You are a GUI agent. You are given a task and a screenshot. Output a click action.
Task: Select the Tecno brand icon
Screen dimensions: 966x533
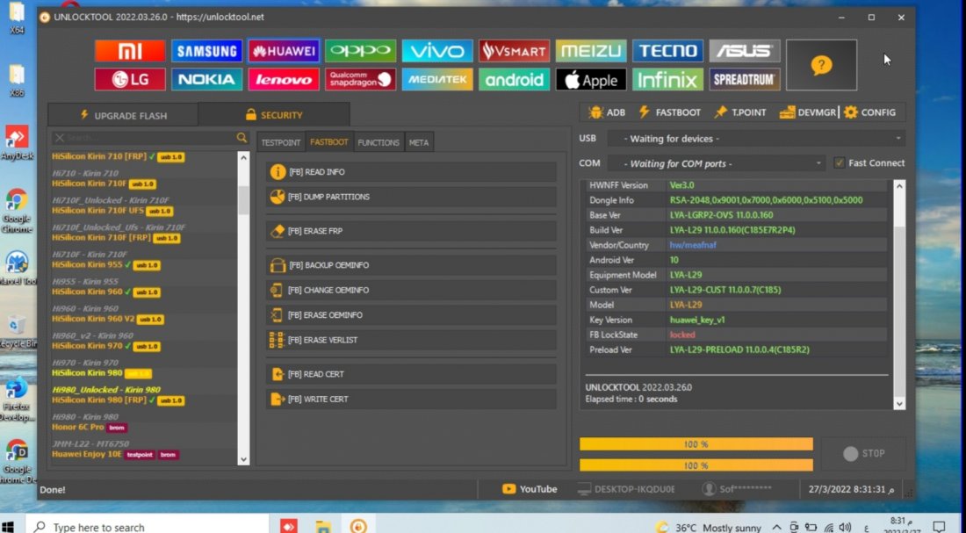coord(667,51)
